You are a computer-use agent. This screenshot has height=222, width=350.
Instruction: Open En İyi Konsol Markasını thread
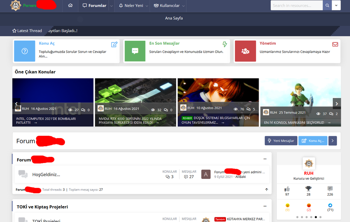(294, 123)
